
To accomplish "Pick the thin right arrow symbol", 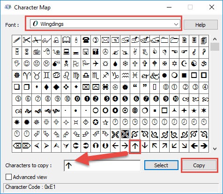I will (x=125, y=146).
